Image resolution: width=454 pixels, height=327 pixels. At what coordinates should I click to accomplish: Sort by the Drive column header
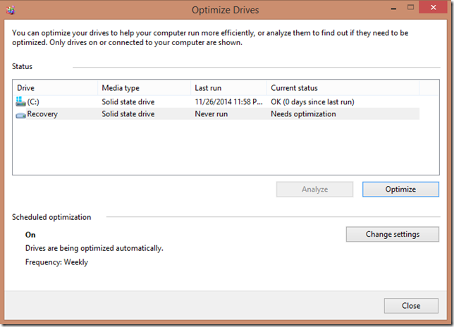55,88
